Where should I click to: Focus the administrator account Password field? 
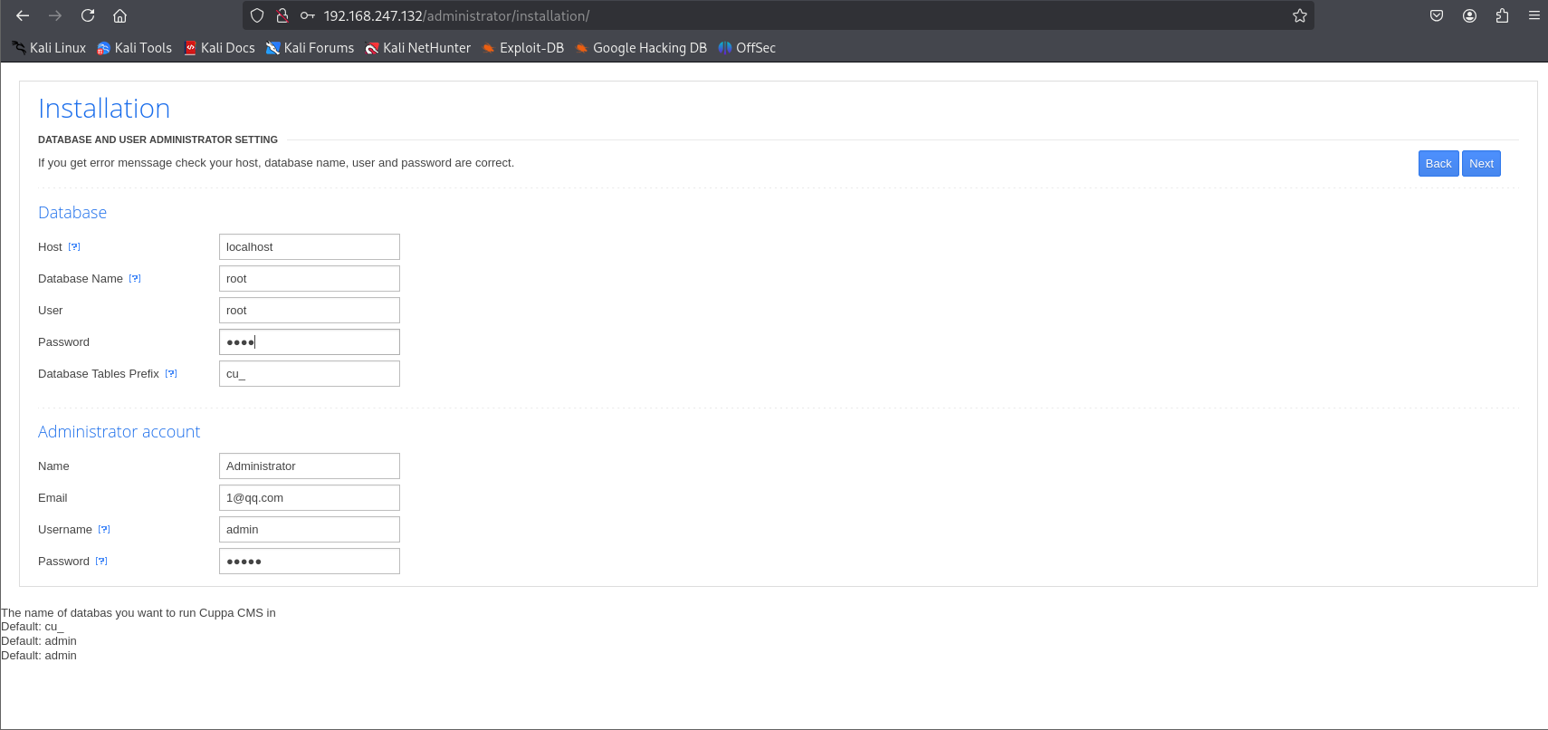310,561
